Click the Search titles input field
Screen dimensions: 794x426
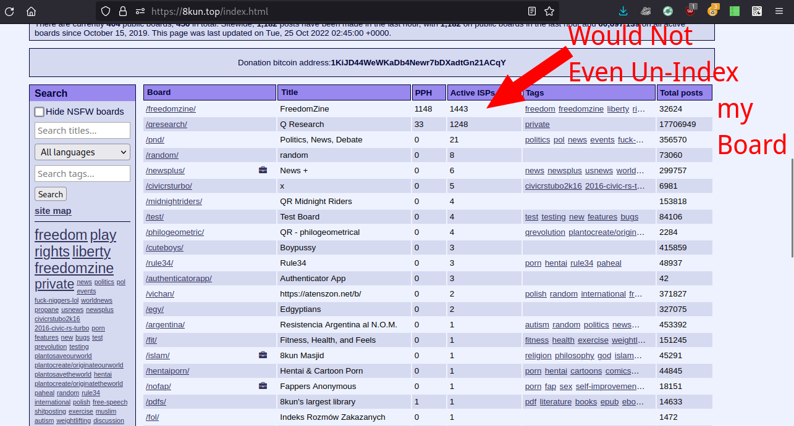pyautogui.click(x=82, y=130)
